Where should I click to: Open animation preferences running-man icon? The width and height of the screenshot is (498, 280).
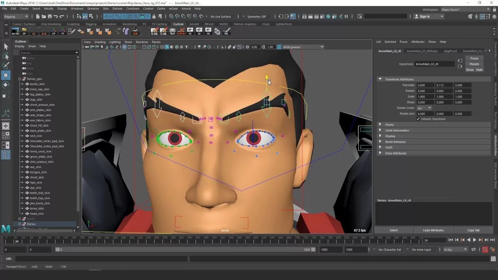(493, 250)
